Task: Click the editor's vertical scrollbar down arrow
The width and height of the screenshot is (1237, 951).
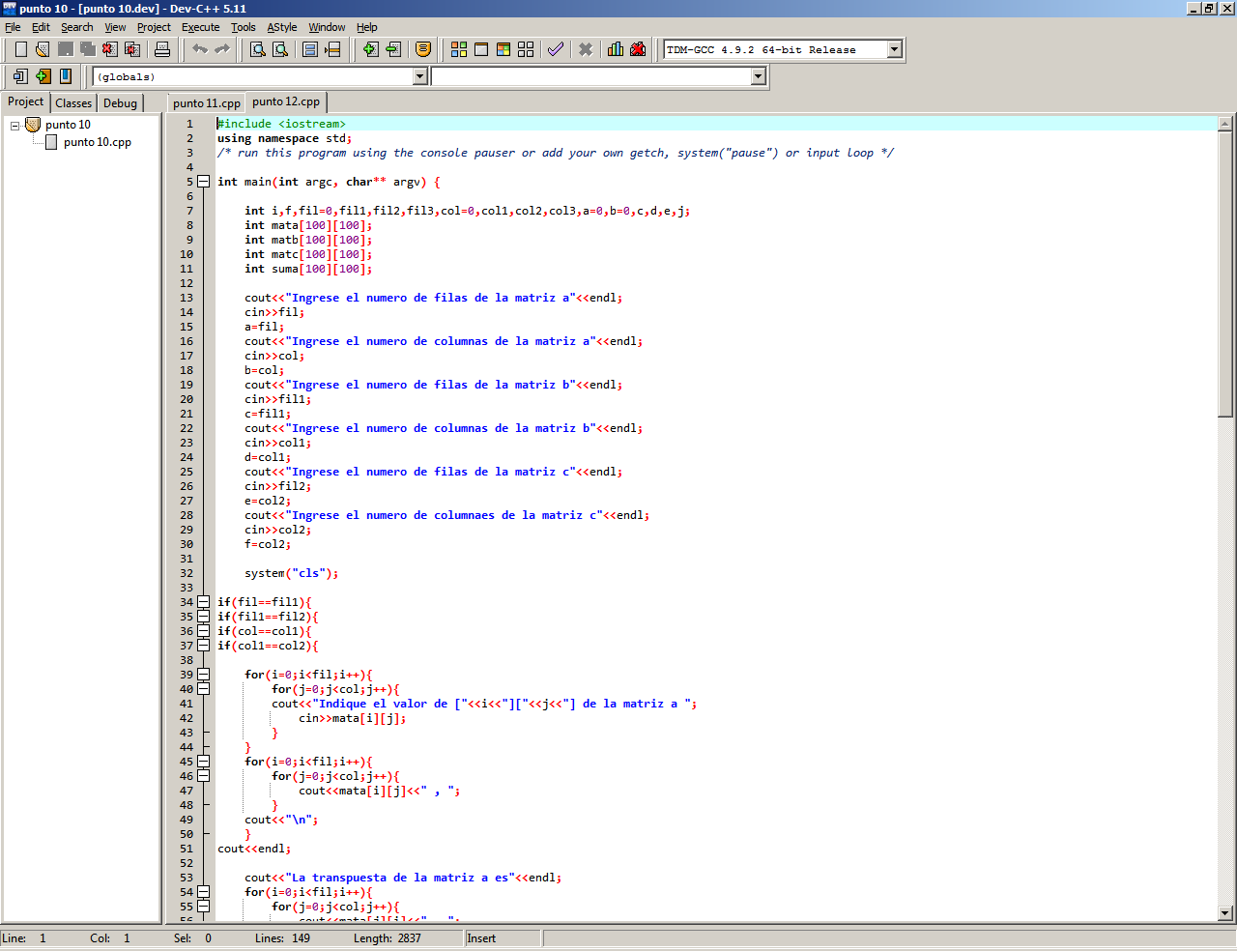Action: 1224,912
